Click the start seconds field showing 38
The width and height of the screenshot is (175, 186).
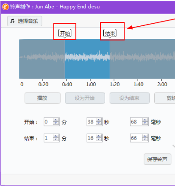(92, 122)
